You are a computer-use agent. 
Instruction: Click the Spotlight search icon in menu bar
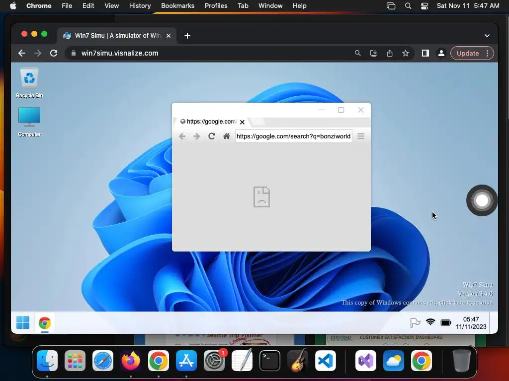(x=408, y=6)
